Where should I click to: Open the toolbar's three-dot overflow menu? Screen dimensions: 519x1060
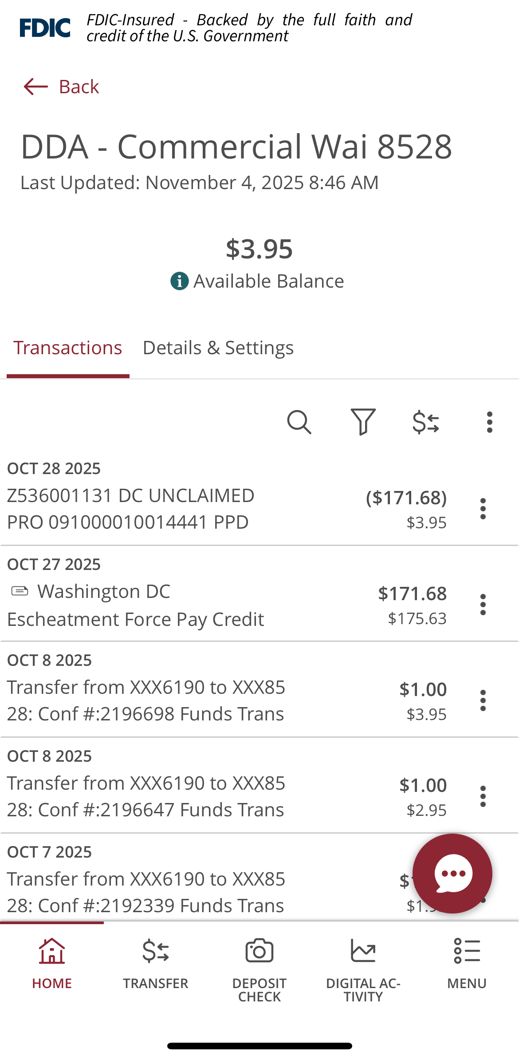[x=489, y=422]
